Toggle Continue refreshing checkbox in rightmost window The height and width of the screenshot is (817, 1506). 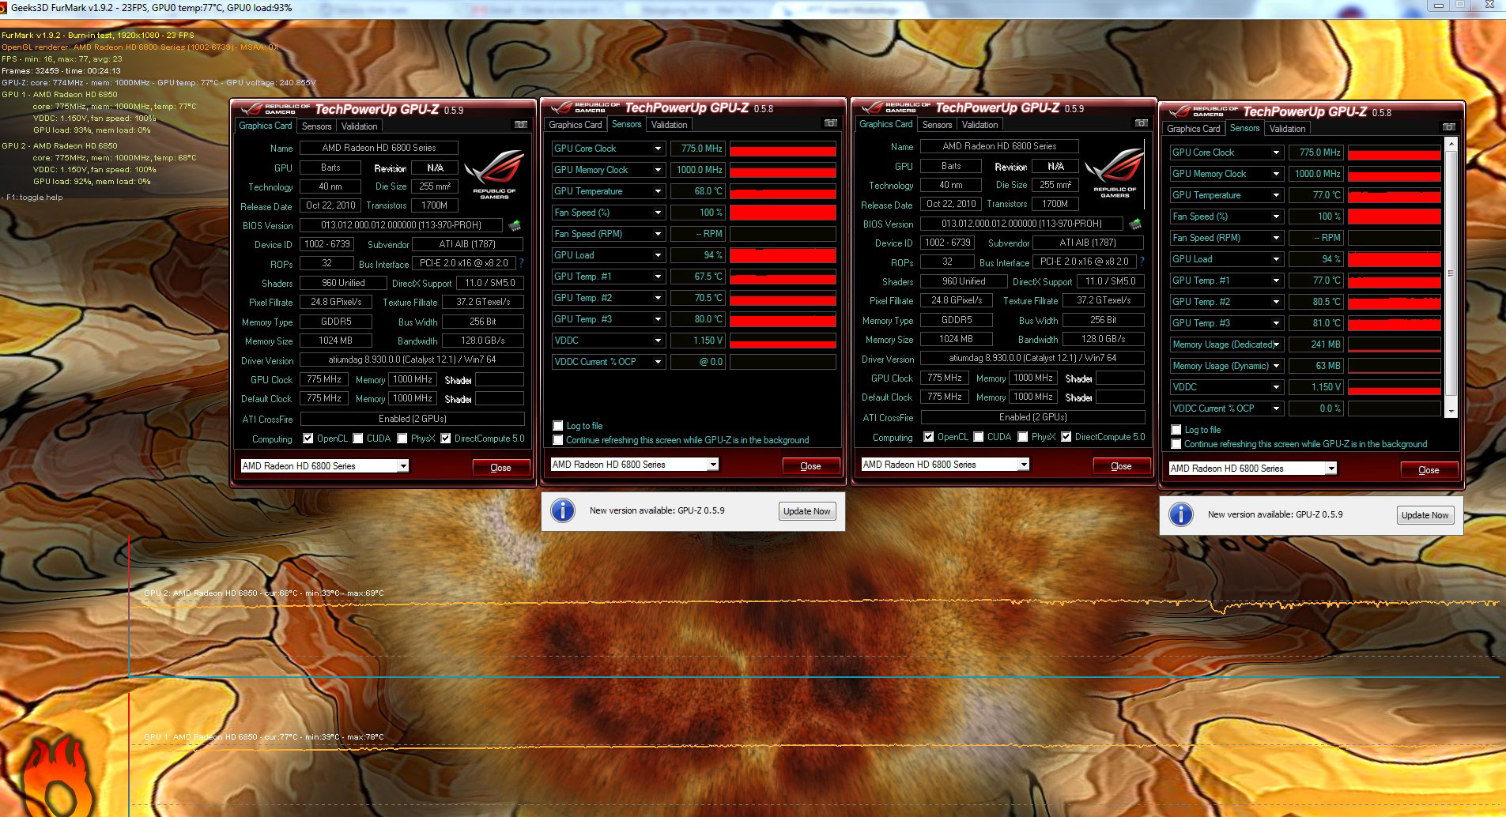(1176, 444)
